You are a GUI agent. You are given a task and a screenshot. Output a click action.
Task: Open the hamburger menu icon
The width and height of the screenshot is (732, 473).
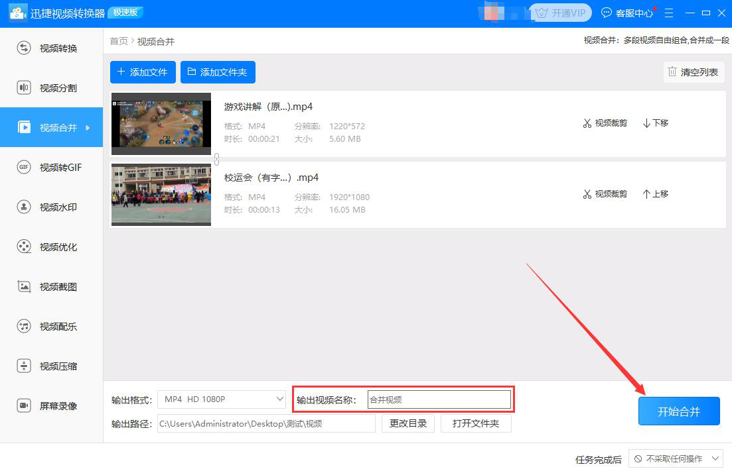tap(669, 13)
